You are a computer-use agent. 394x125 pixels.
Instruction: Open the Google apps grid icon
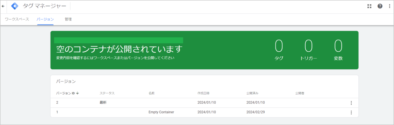369,6
